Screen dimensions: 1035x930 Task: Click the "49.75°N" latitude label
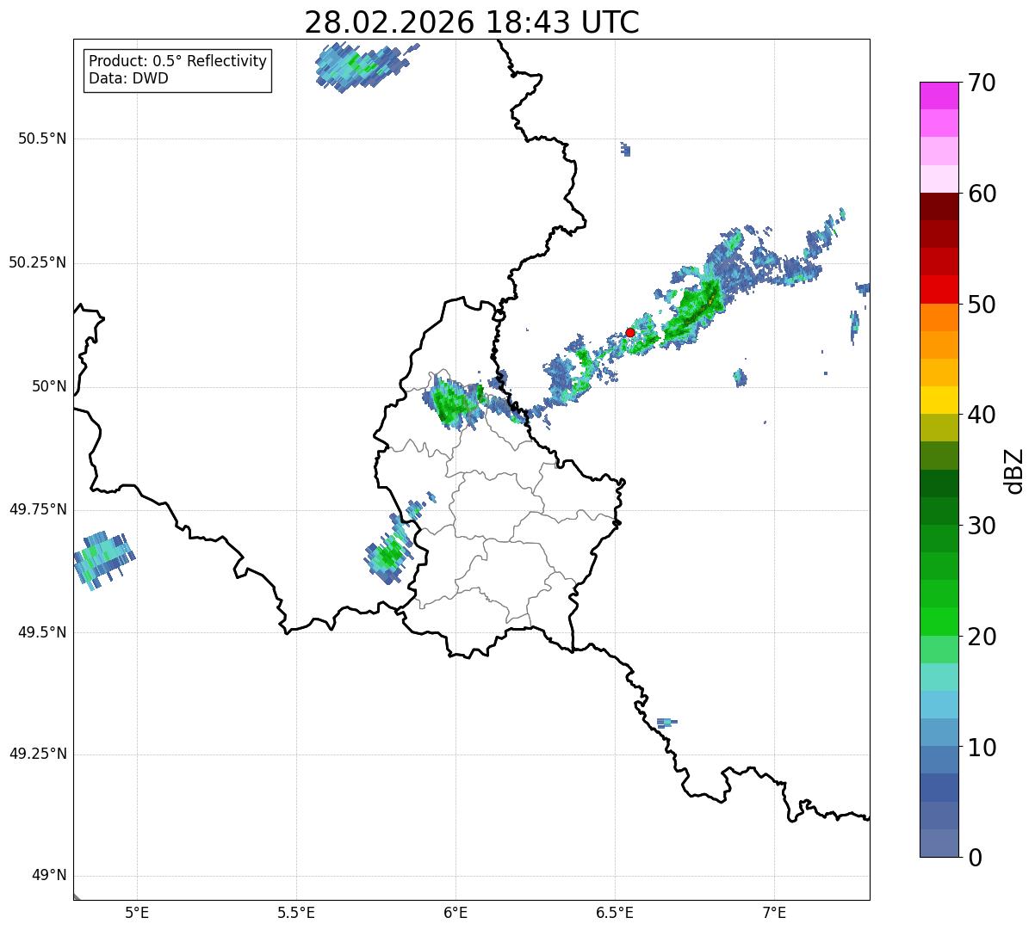tap(37, 509)
